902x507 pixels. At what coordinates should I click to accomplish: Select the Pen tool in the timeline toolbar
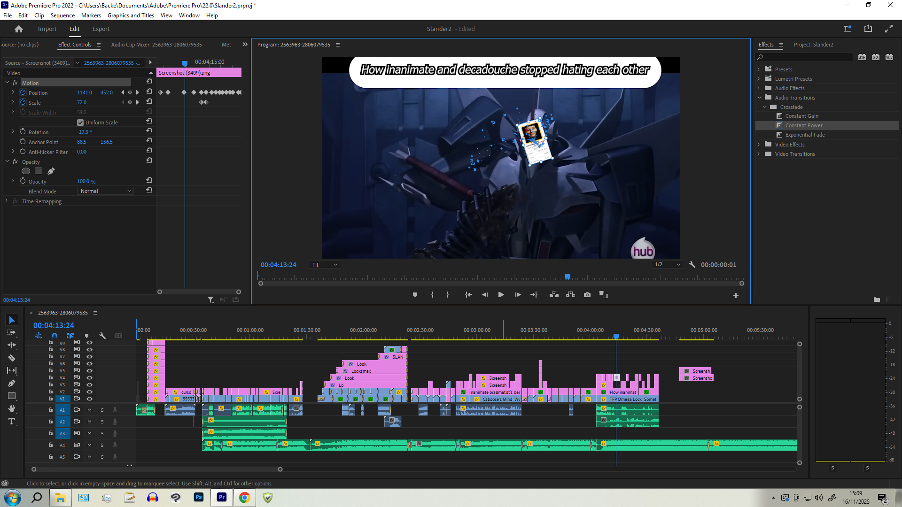(x=12, y=383)
